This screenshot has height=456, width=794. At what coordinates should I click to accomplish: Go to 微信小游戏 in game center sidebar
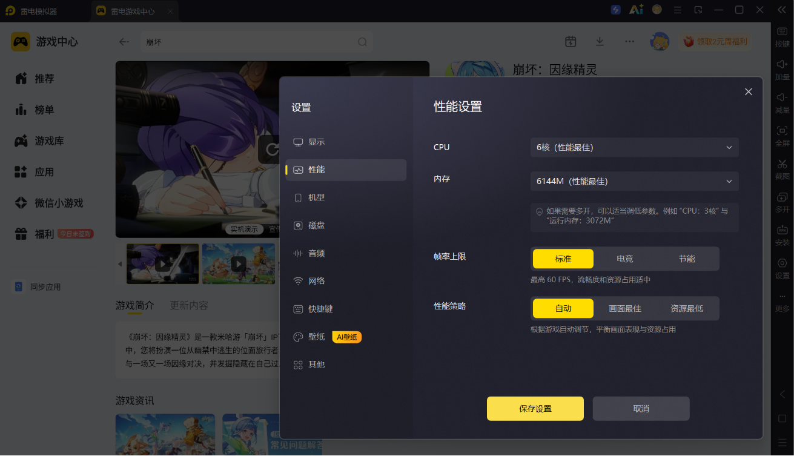point(49,203)
